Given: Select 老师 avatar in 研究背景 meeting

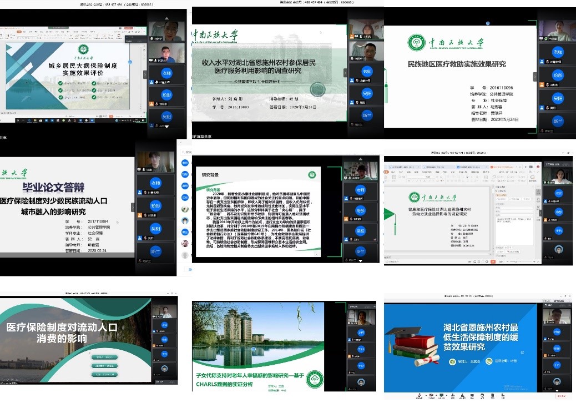Looking at the screenshot, I should click(x=360, y=190).
